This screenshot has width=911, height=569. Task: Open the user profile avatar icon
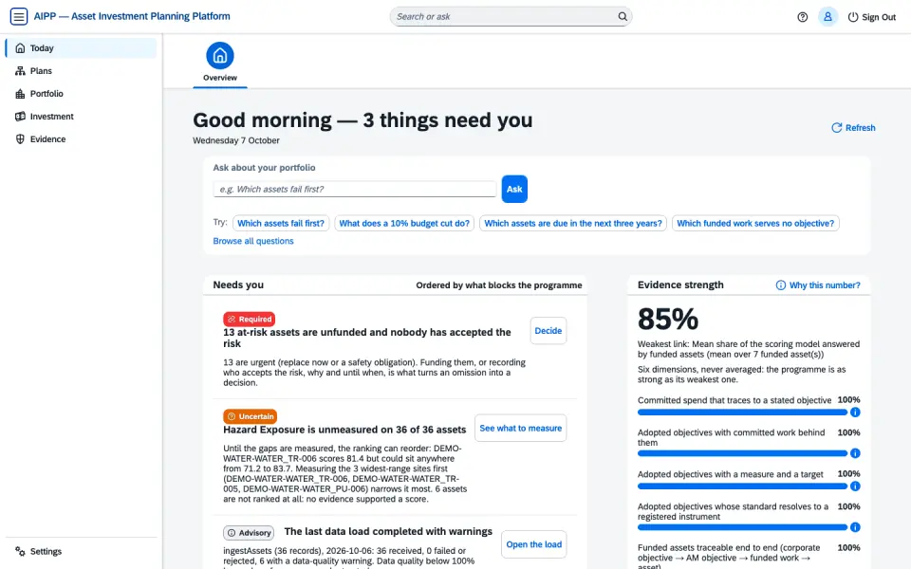click(827, 17)
